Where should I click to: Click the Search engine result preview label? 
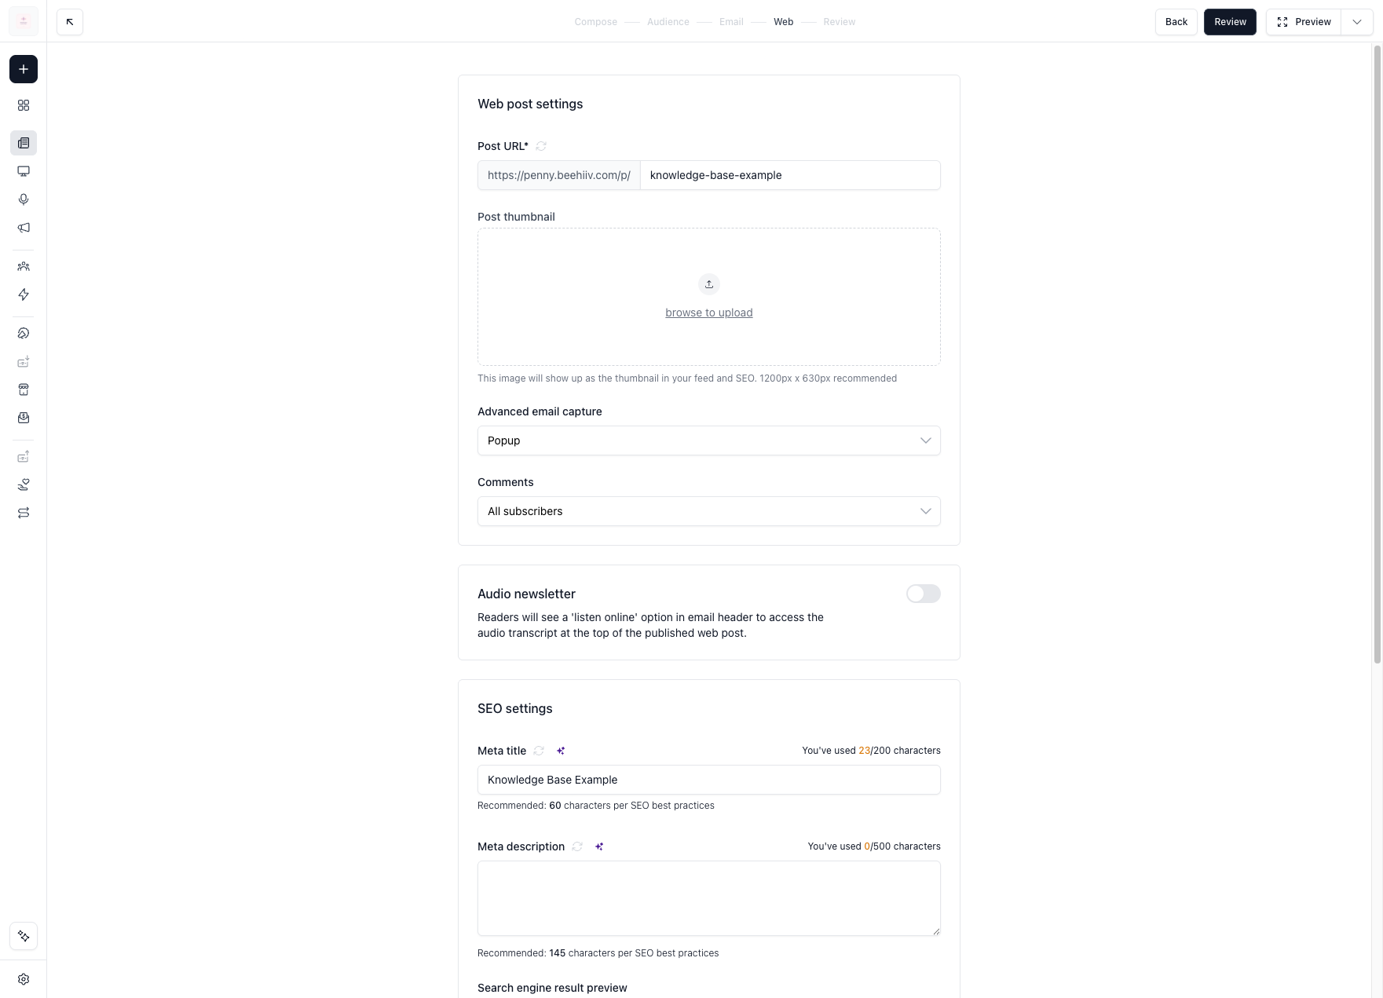click(552, 988)
